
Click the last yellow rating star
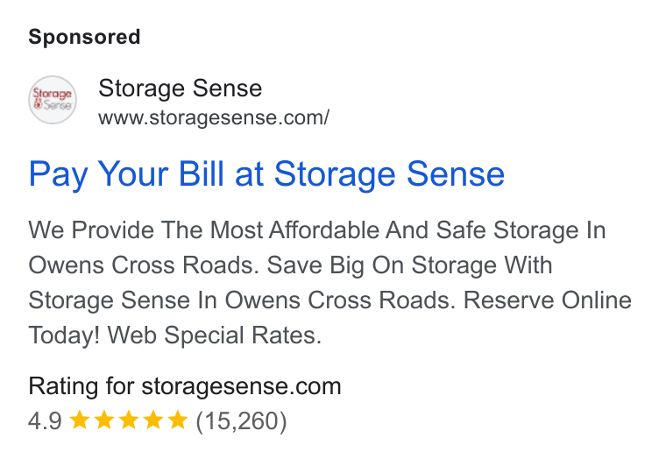click(178, 420)
